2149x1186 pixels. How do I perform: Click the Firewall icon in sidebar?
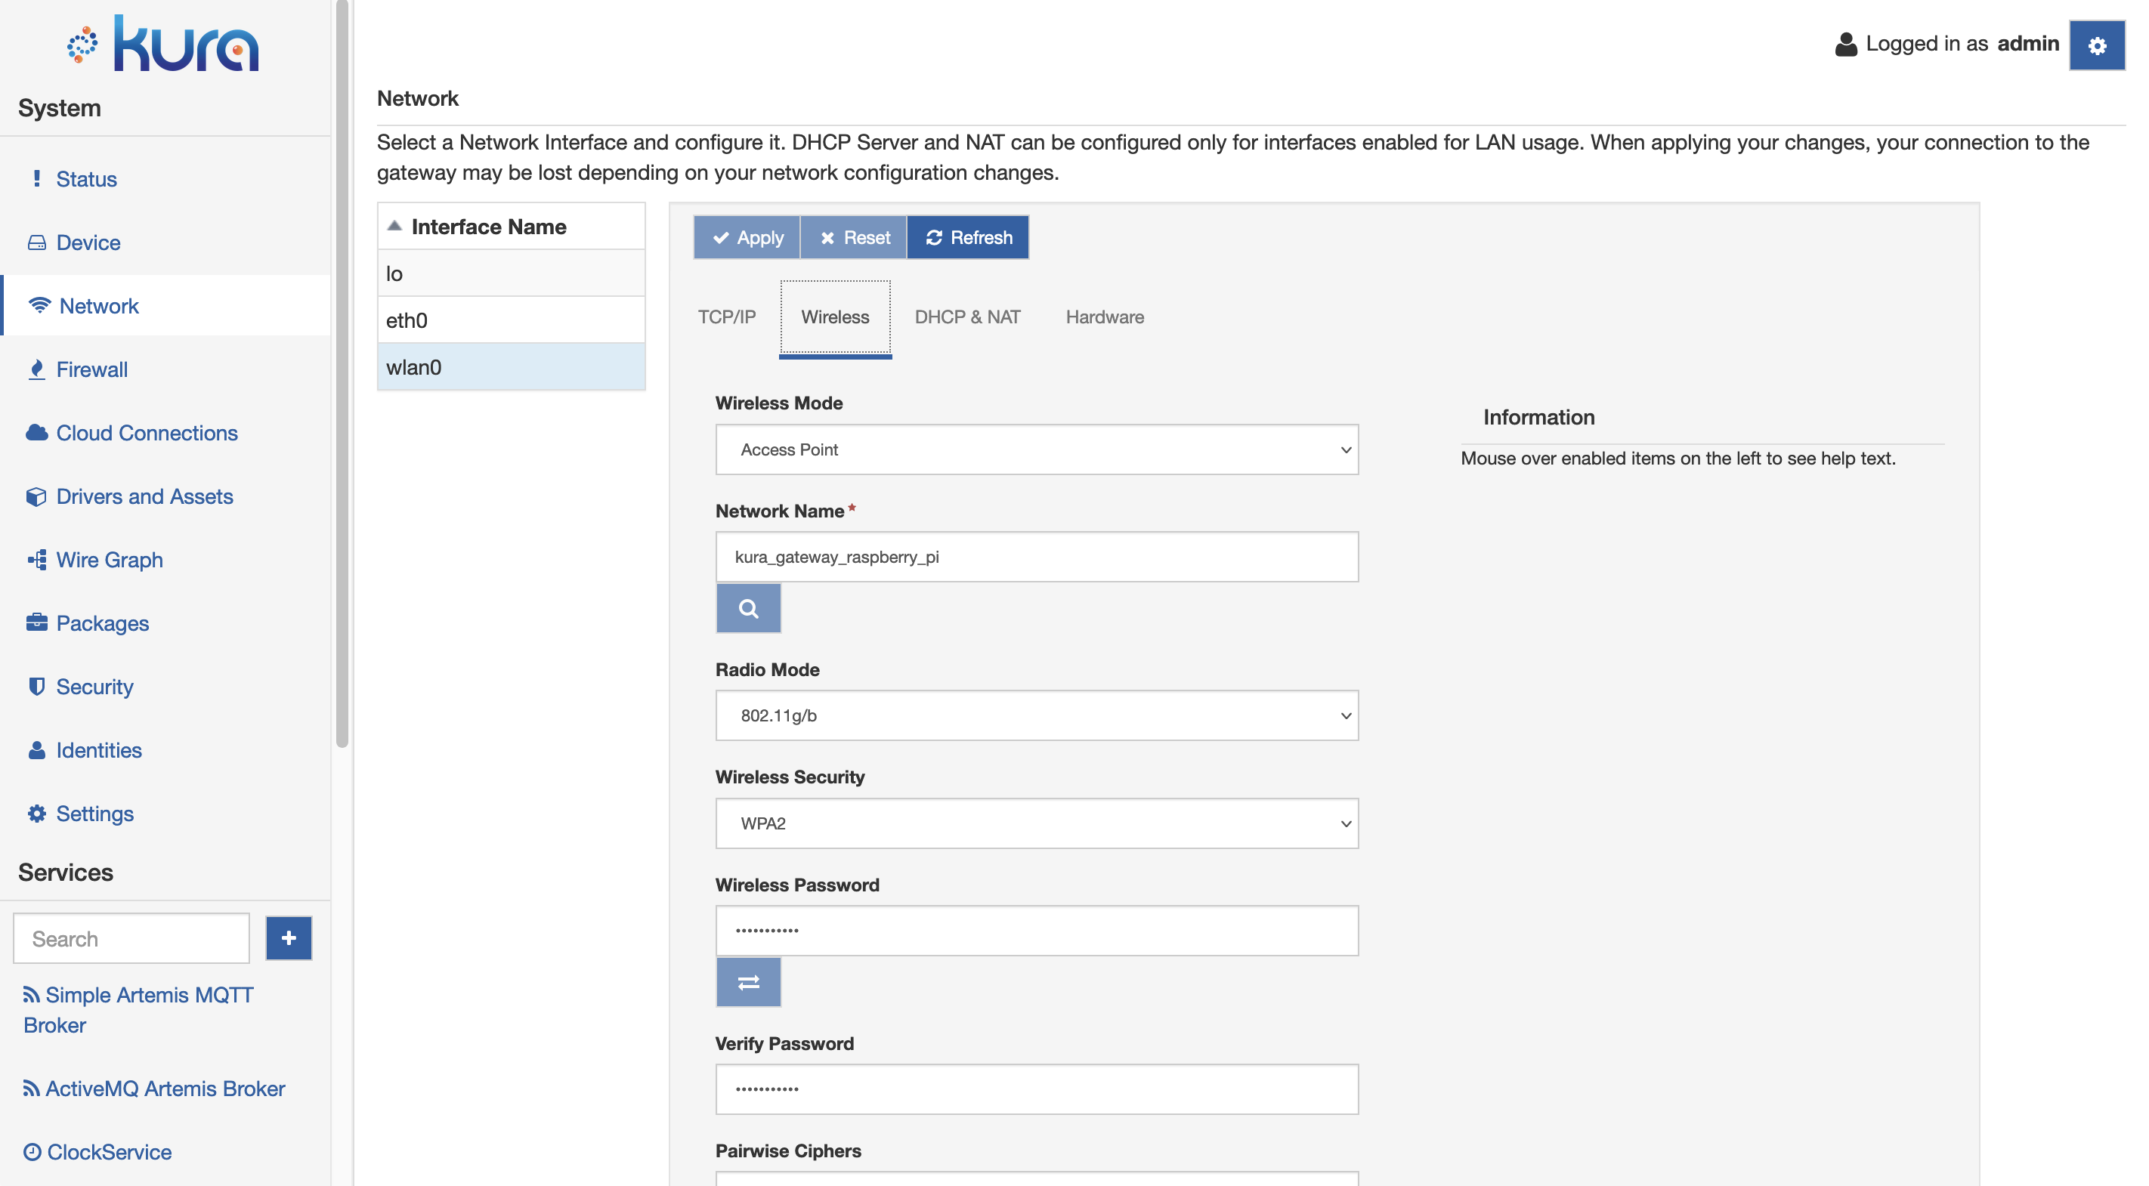click(x=36, y=368)
